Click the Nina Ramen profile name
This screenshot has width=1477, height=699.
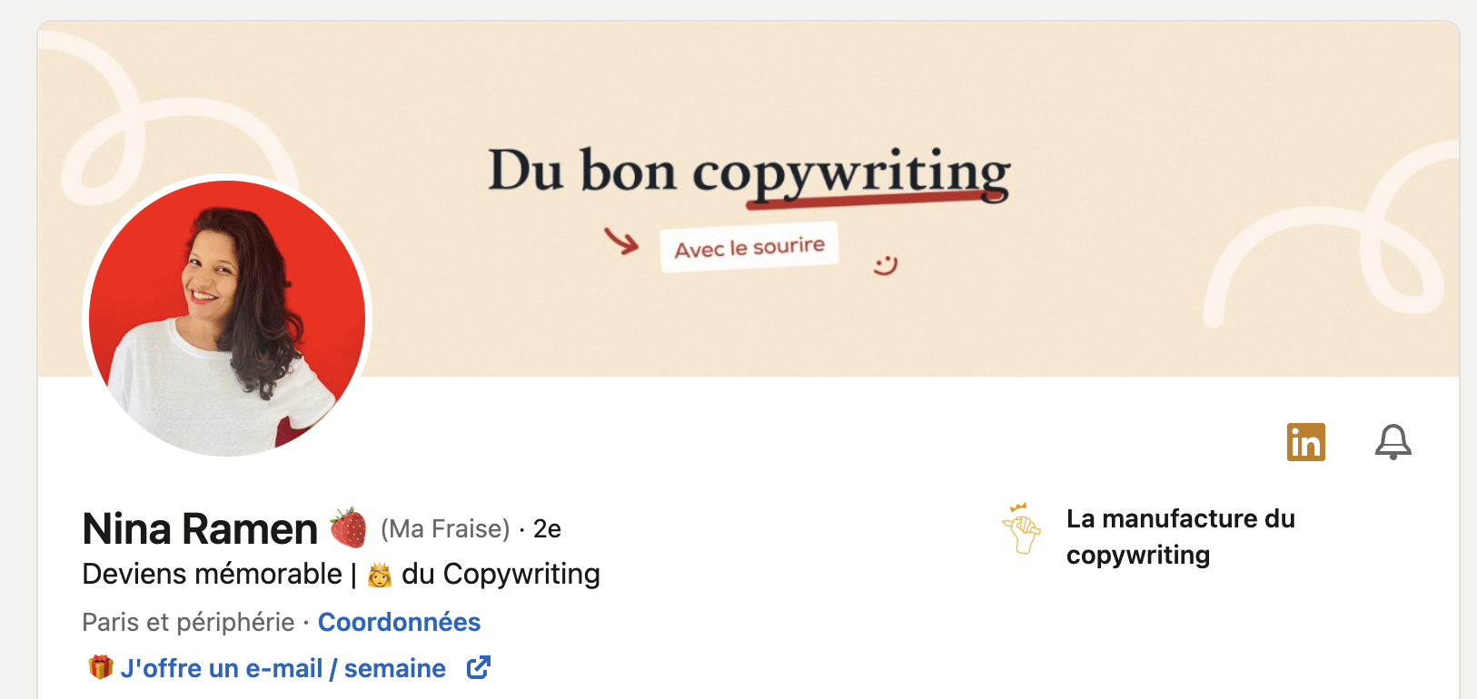point(200,529)
